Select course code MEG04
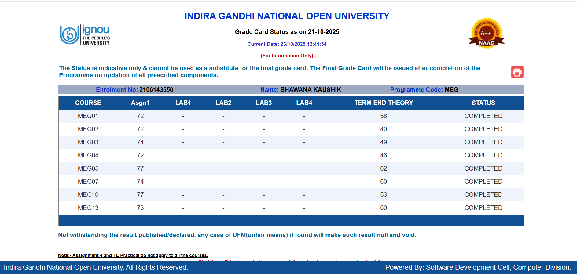The image size is (577, 274). 88,155
